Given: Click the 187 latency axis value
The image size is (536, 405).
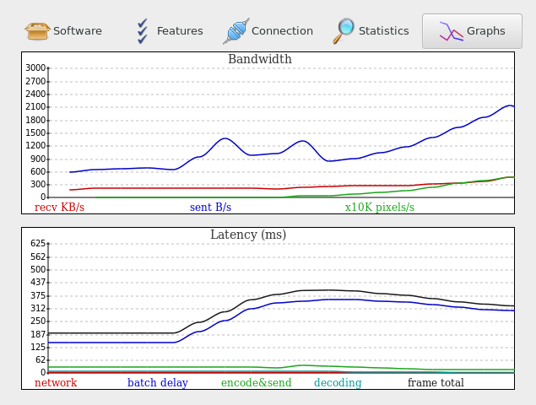Looking at the screenshot, I should pos(38,334).
